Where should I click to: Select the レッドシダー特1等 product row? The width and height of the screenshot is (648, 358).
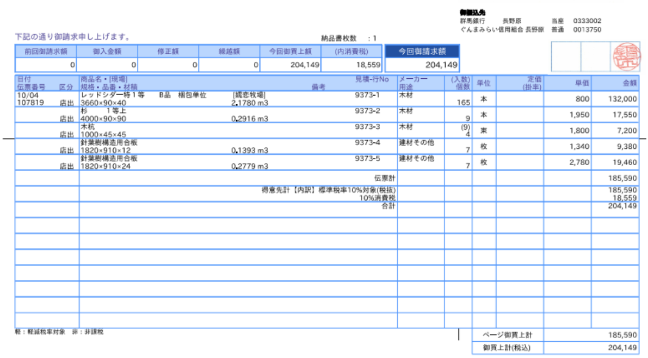pos(113,95)
